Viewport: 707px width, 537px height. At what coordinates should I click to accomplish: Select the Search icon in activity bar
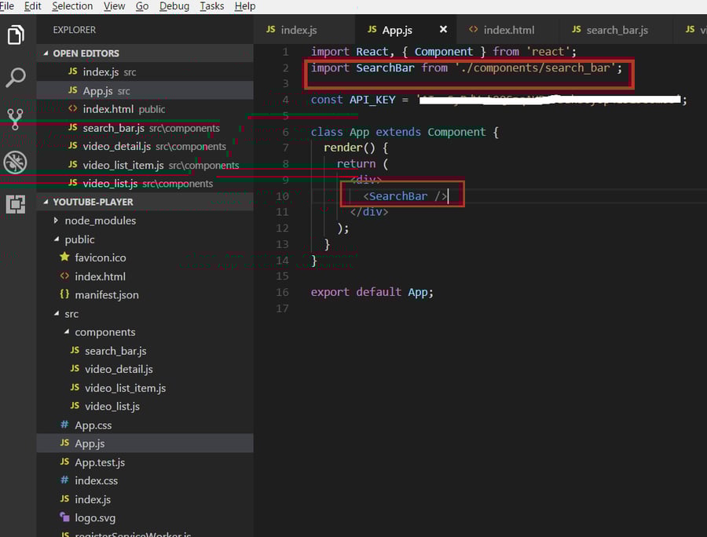[16, 78]
